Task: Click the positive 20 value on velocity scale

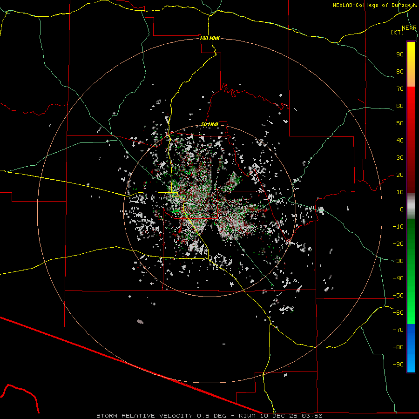Action: 400,175
